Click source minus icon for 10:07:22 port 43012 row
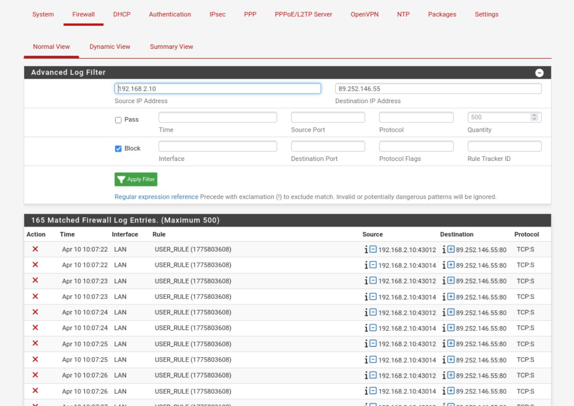This screenshot has height=406, width=574. 373,249
